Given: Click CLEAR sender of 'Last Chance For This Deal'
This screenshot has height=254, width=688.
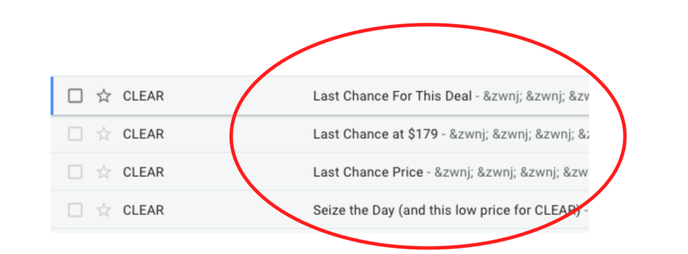Looking at the screenshot, I should pyautogui.click(x=144, y=95).
